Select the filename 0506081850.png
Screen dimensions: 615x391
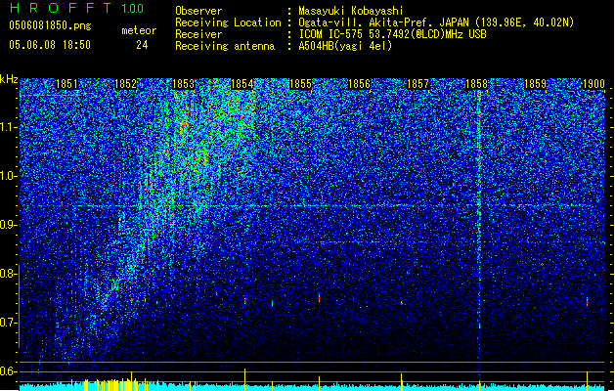pyautogui.click(x=50, y=25)
